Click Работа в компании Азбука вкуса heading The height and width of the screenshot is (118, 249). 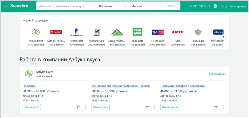point(60,60)
